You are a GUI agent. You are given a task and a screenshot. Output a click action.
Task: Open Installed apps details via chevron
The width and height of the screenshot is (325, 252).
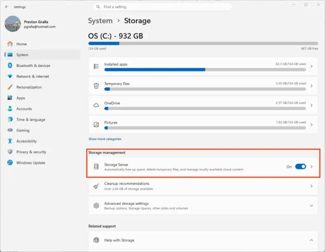pos(312,66)
